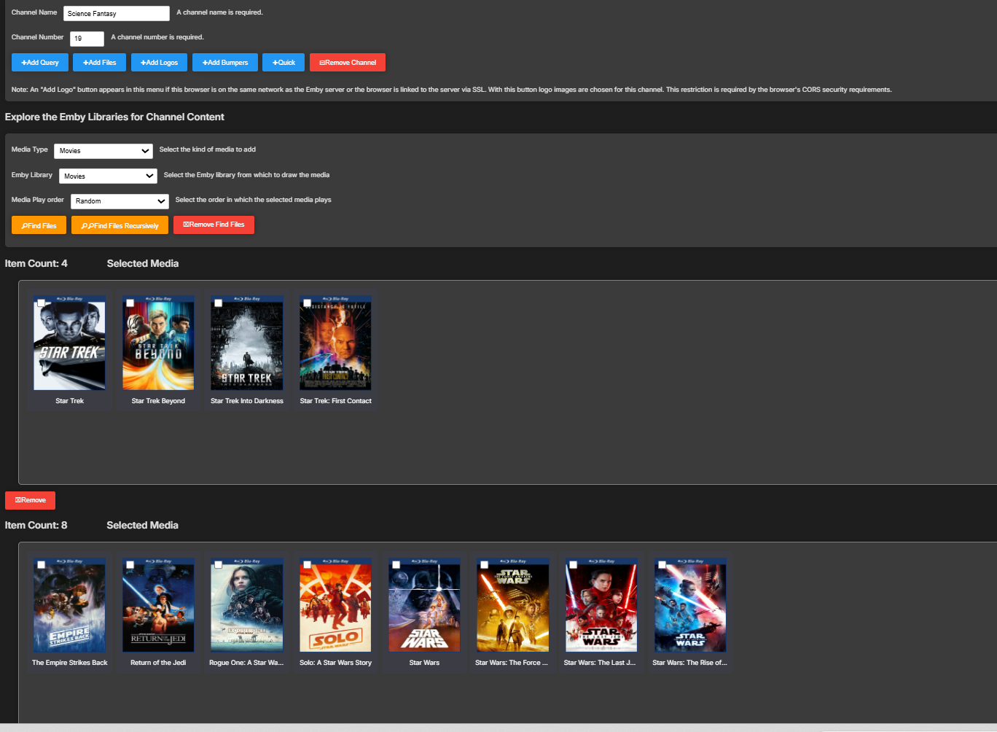
Task: Click the +Add Query button
Action: [x=40, y=63]
